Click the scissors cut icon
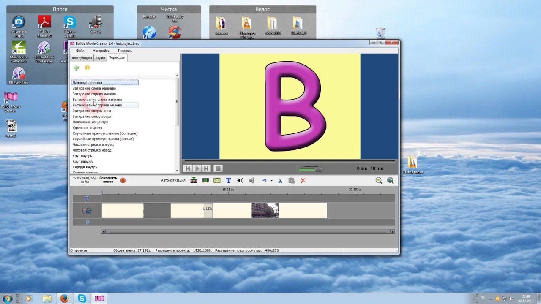Screen dimensions: 541x304 click(x=280, y=180)
